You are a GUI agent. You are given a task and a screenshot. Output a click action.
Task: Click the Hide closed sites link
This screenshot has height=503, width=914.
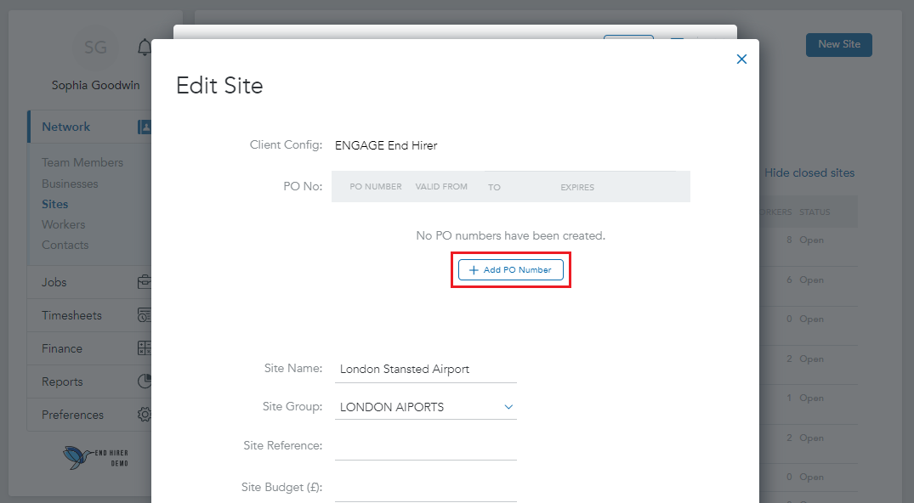(x=809, y=172)
